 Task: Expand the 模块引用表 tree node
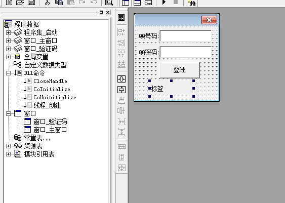coord(8,154)
